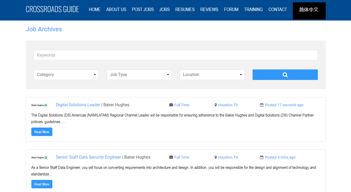Image resolution: width=351 pixels, height=192 pixels.
Task: Click the magnifier search button
Action: point(285,75)
